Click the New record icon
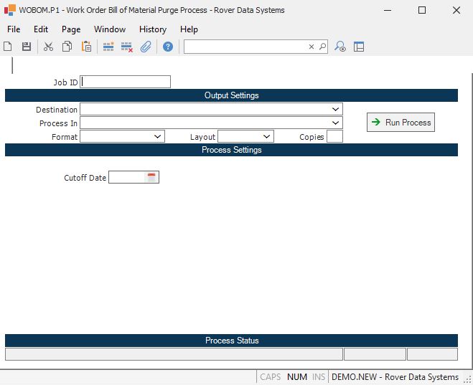The width and height of the screenshot is (473, 385). pos(8,47)
